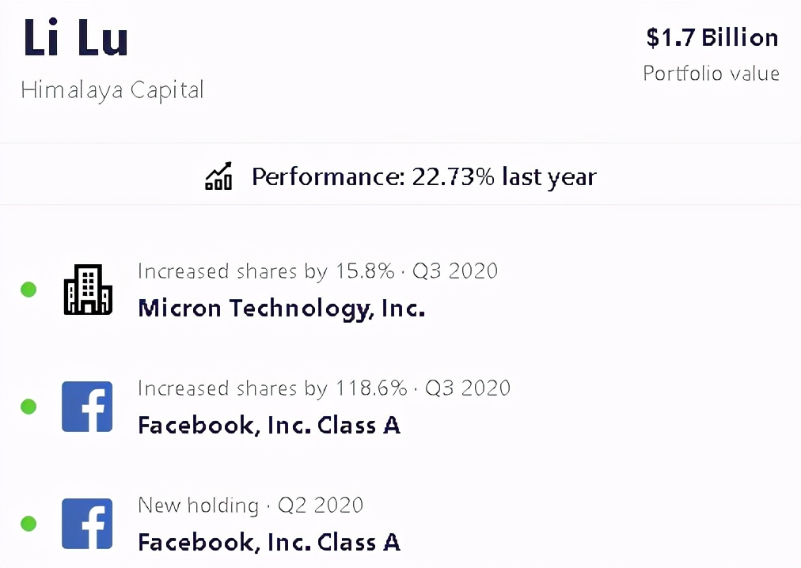The width and height of the screenshot is (801, 568).
Task: Click Facebook logo beside 118.6% increase
Action: (x=87, y=407)
